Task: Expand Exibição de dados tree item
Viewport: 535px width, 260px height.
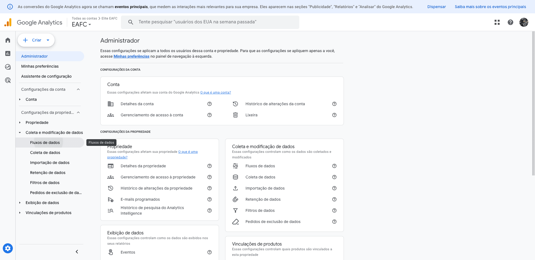Action: click(20, 203)
